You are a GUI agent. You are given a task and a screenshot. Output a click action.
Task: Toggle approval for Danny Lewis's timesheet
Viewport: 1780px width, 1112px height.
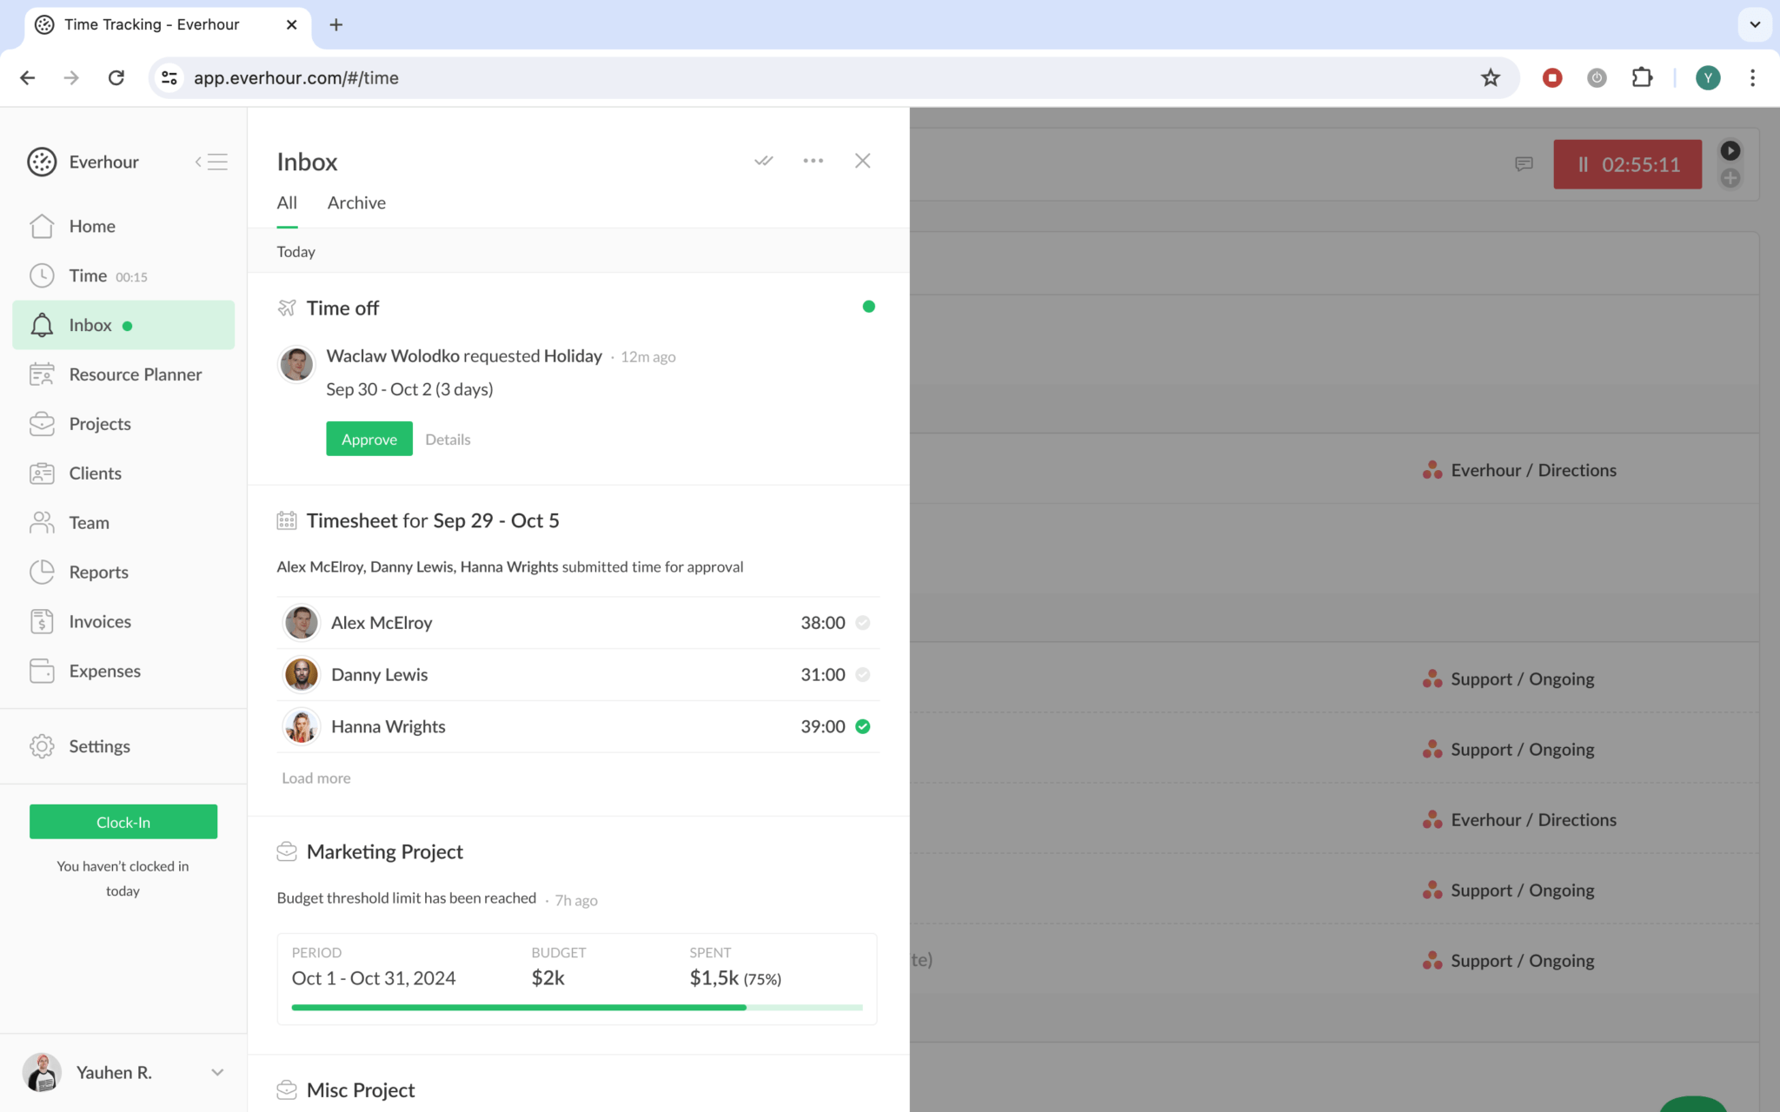tap(862, 674)
